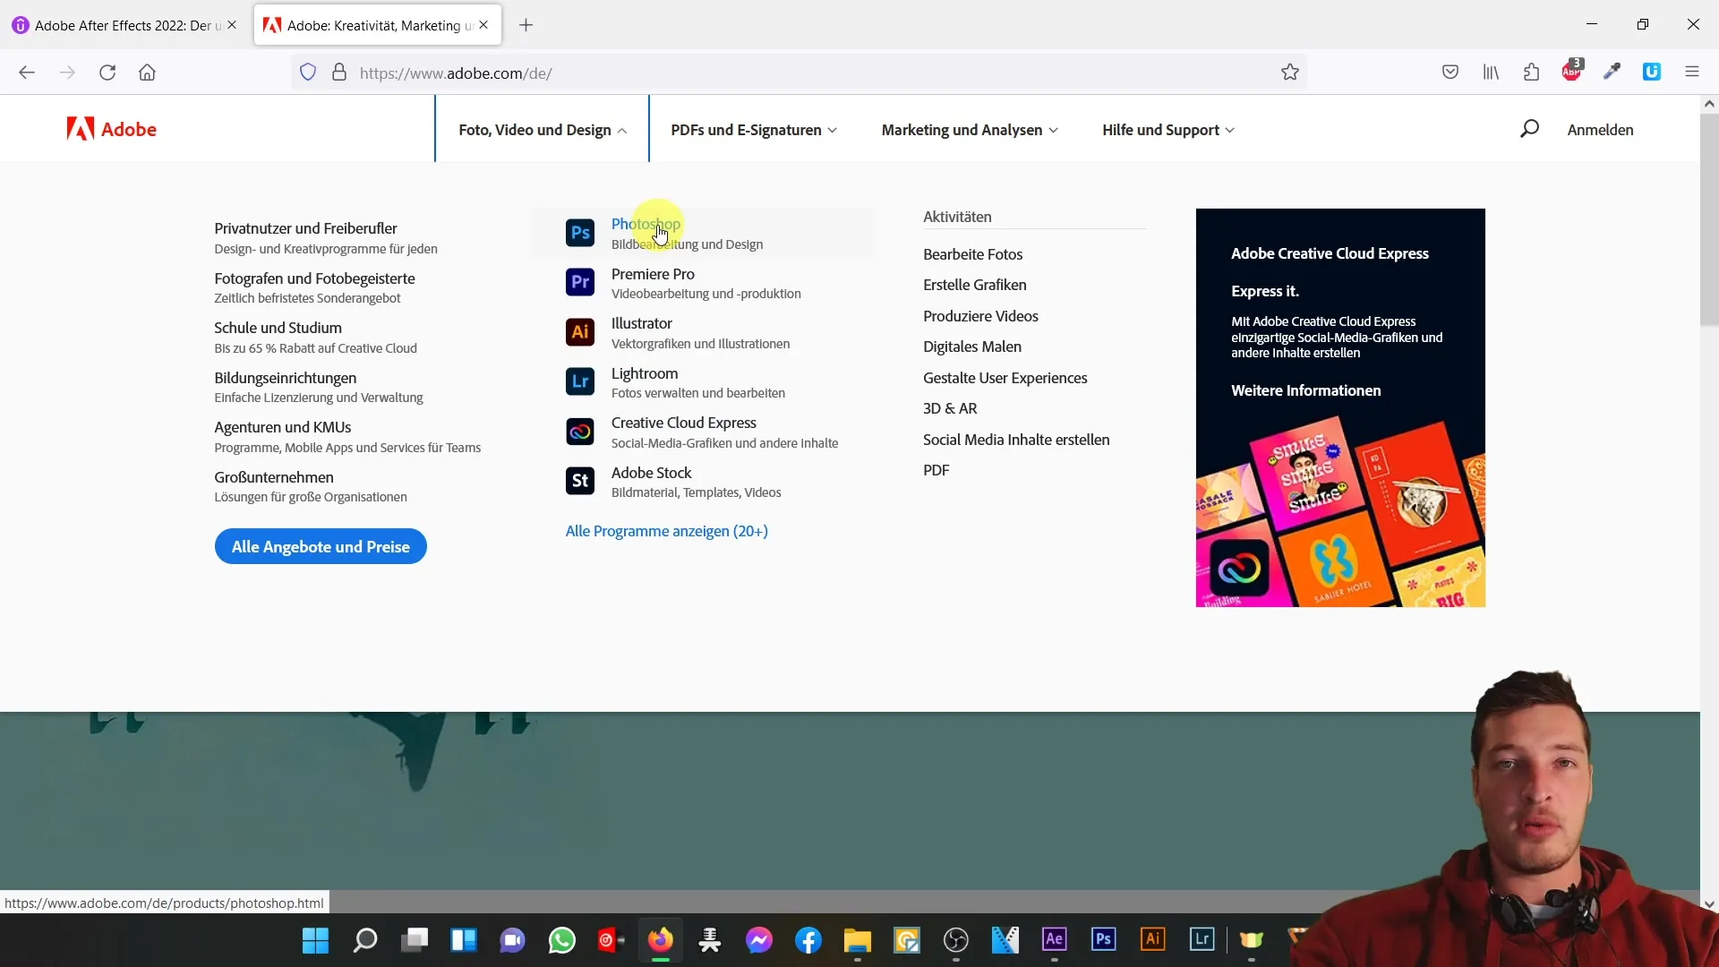Screen dimensions: 1719x967
Task: Go back with browser back arrow
Action: tap(27, 73)
